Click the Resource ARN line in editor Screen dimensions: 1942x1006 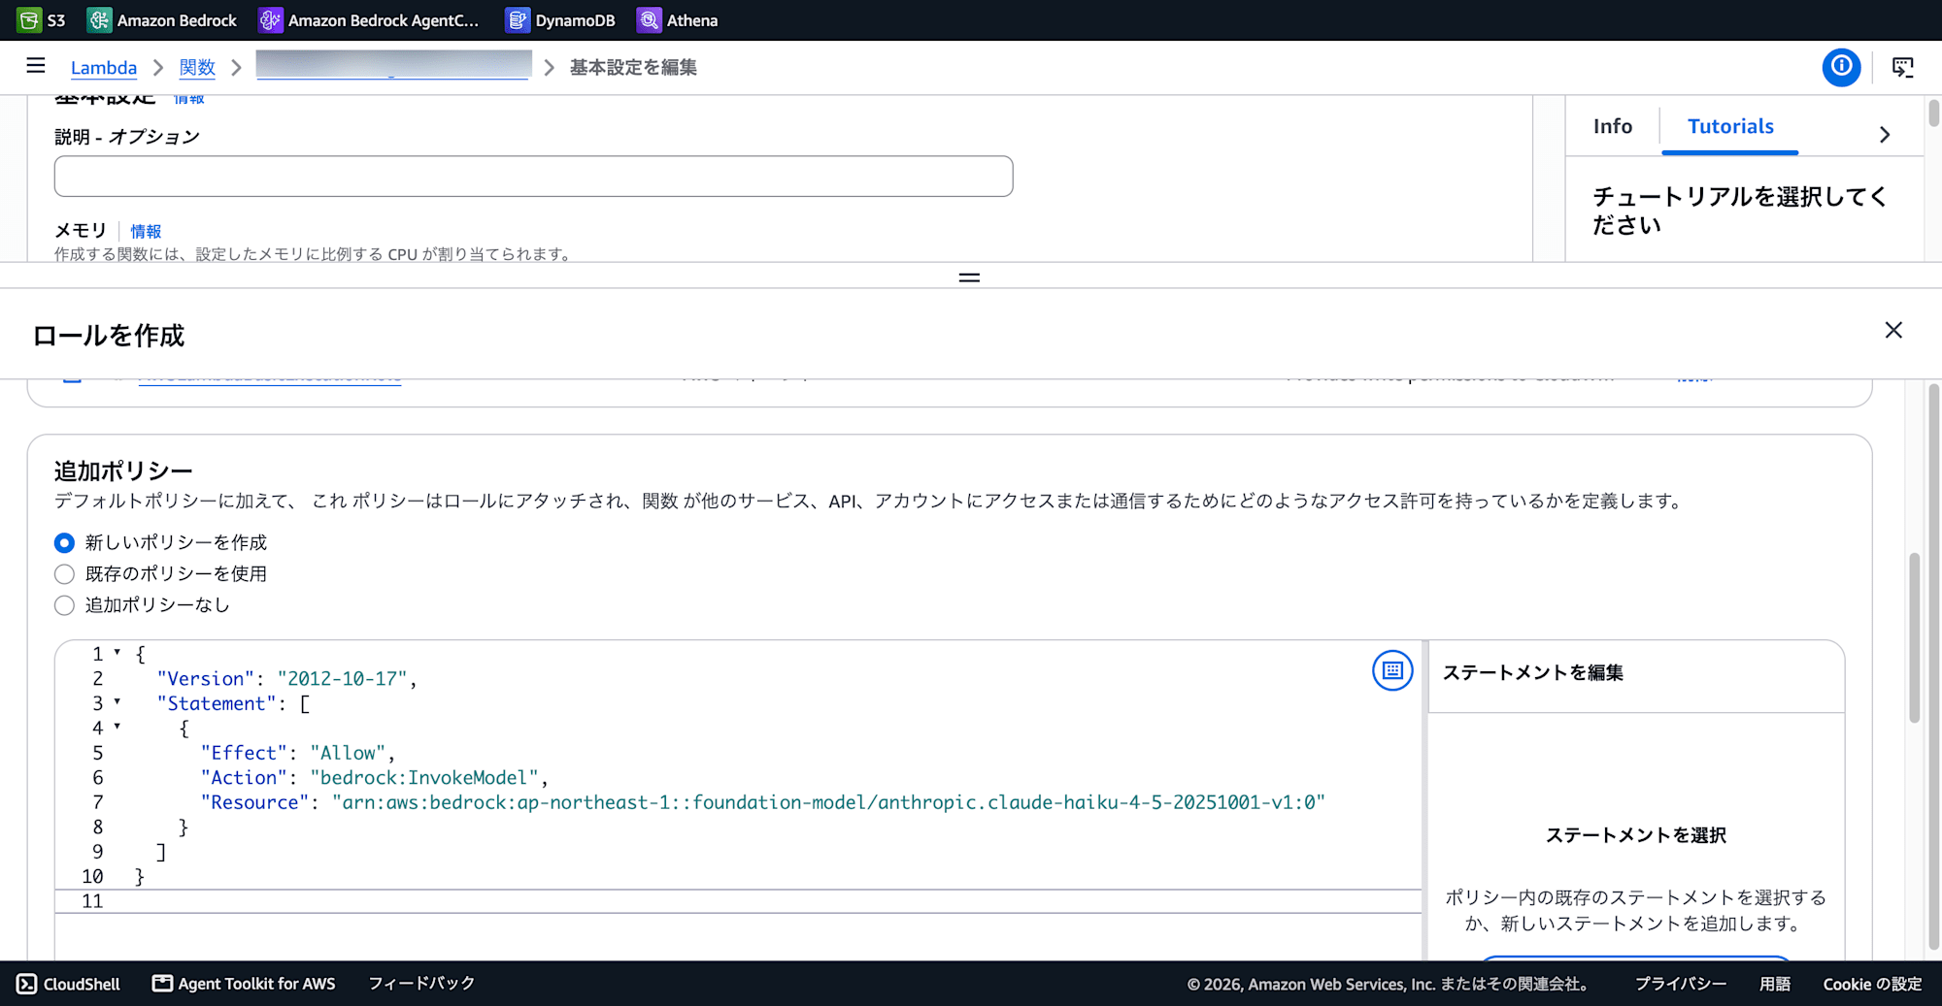[762, 802]
